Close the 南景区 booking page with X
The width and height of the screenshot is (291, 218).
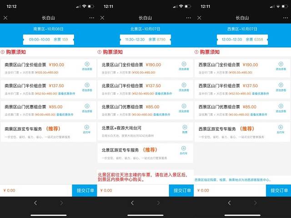coord(5,18)
